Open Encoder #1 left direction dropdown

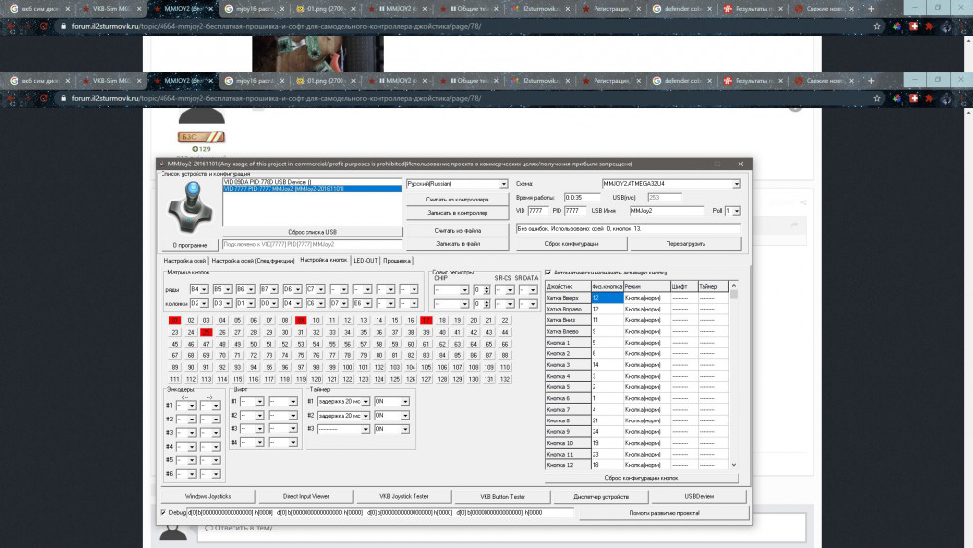(x=186, y=405)
